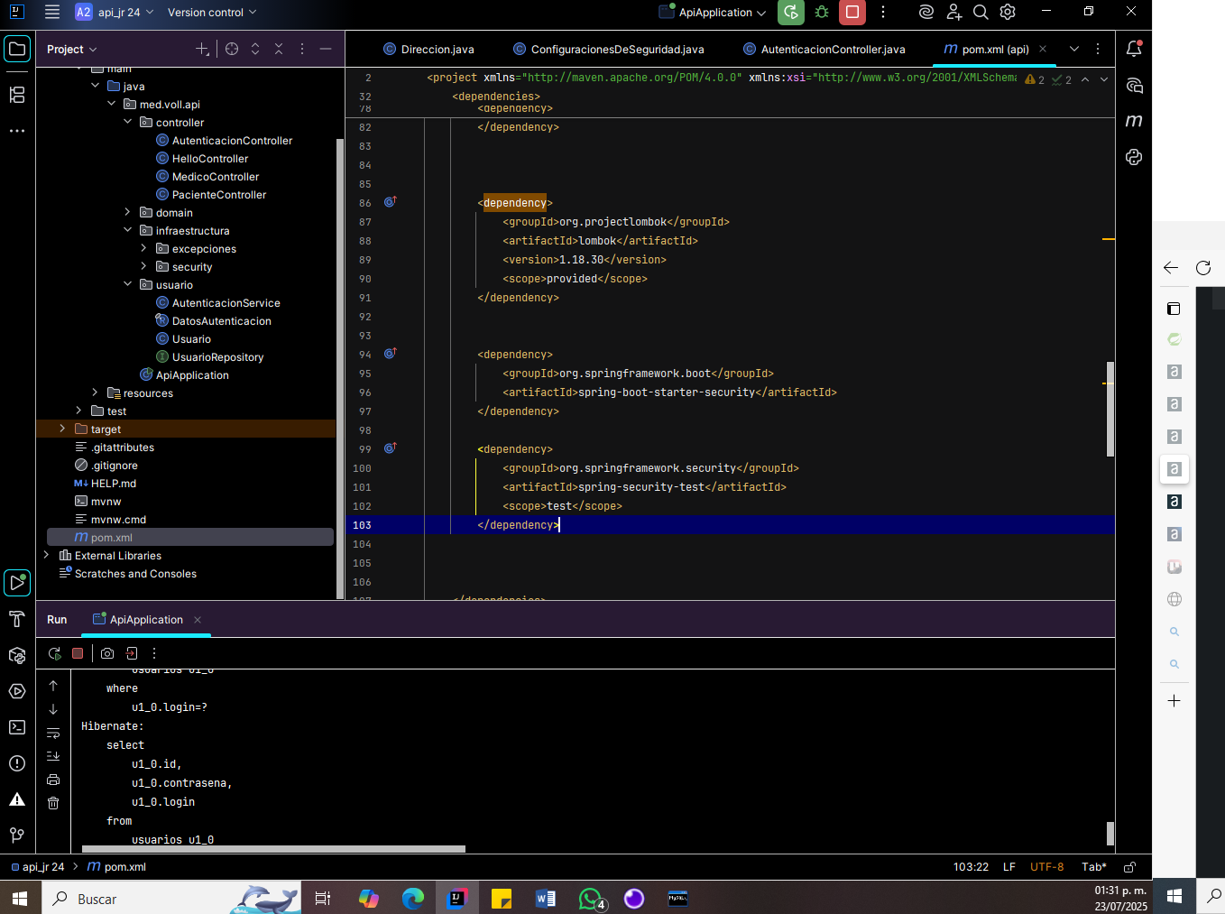Click the LF line separator in status bar

(1009, 867)
